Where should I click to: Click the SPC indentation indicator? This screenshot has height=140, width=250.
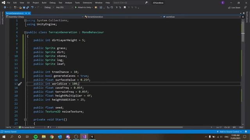point(234,127)
